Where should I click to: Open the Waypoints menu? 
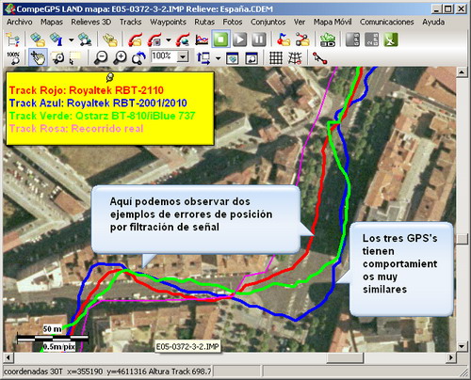coord(168,22)
